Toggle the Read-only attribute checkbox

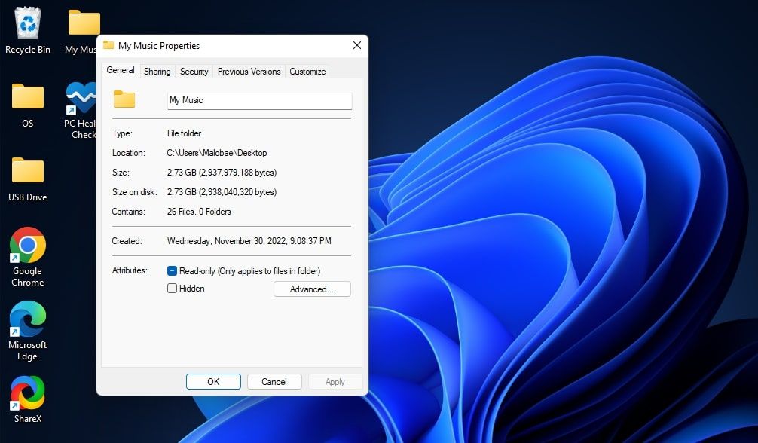tap(173, 270)
